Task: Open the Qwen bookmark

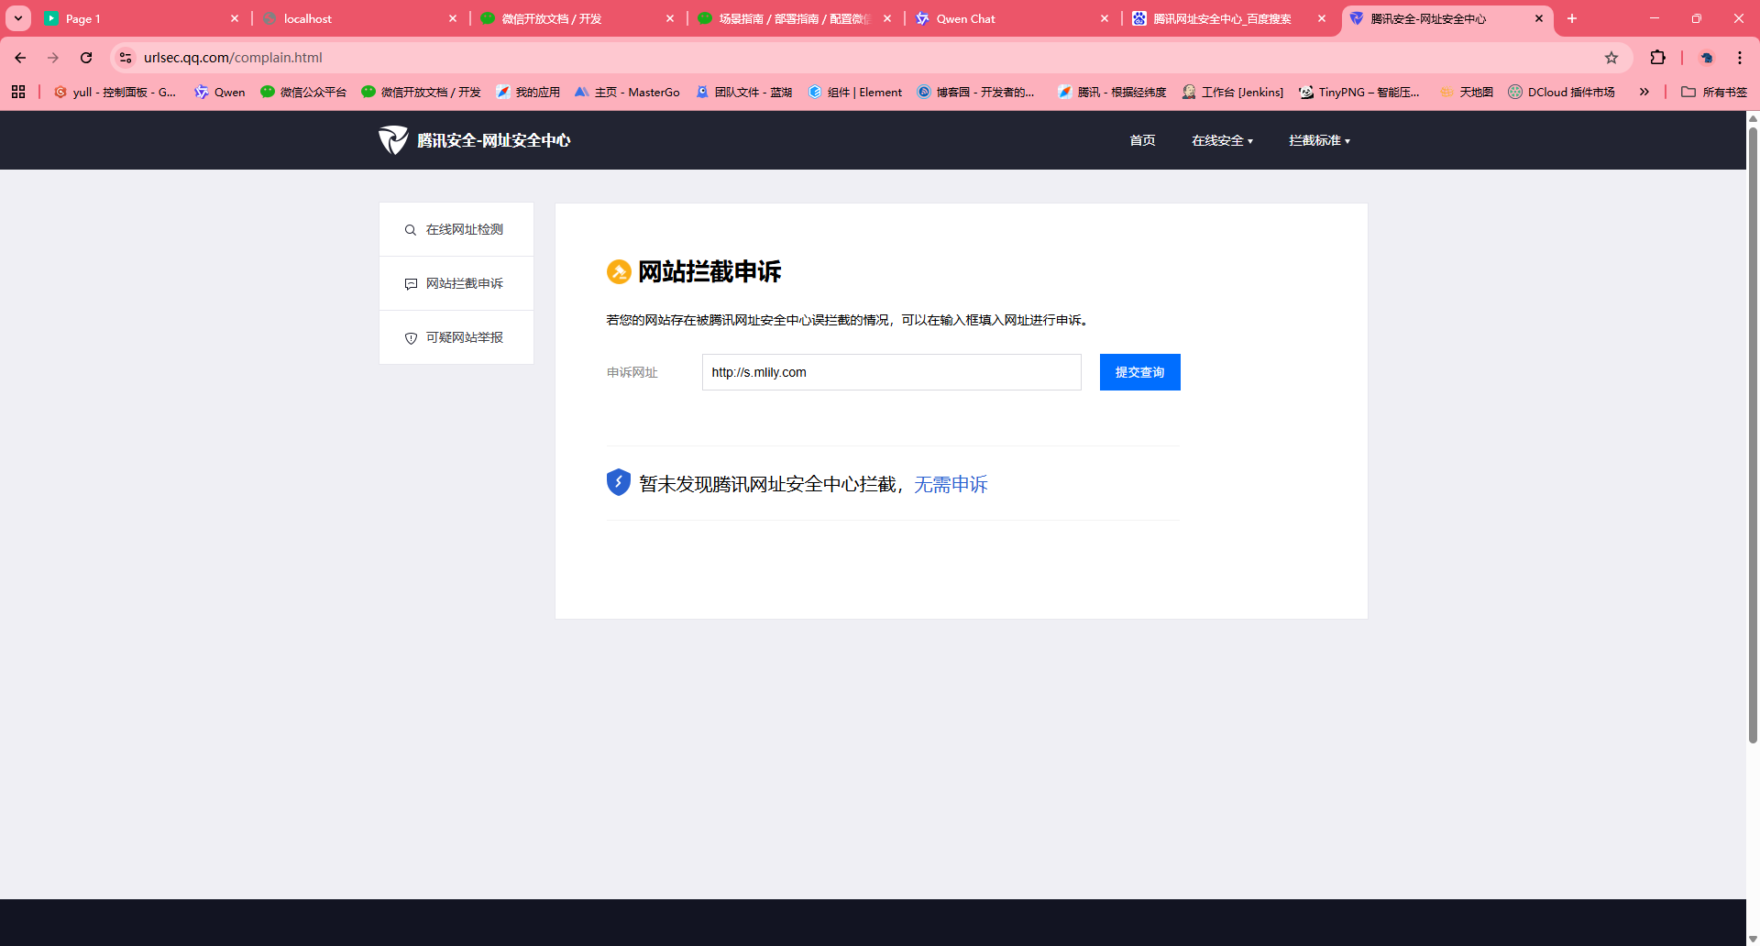Action: coord(220,92)
